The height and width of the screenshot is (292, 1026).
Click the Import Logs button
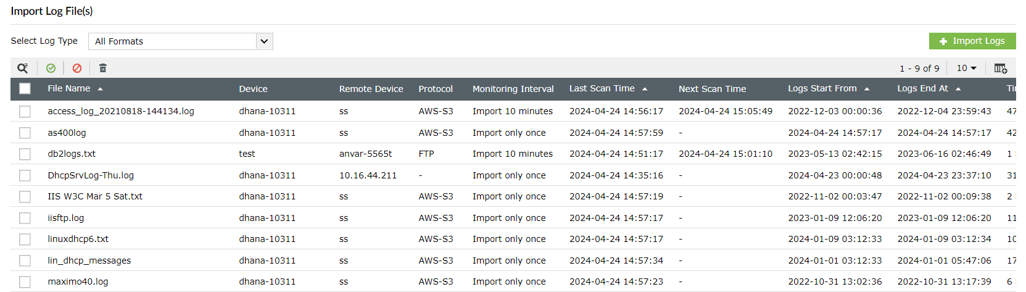972,41
